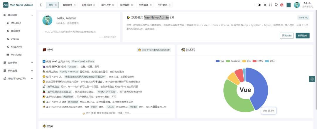
Task: Close the 角色管理 tab
Action: tap(151, 5)
